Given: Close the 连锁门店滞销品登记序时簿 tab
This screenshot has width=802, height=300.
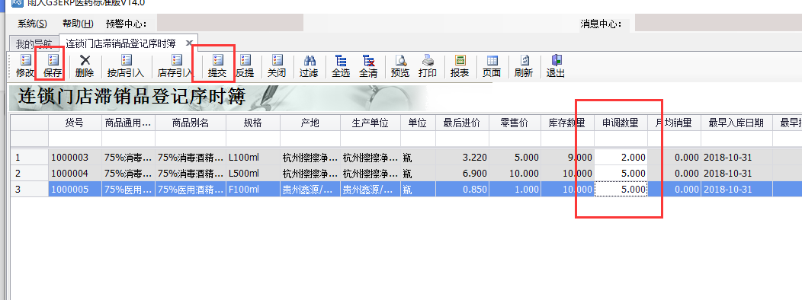Looking at the screenshot, I should (189, 43).
